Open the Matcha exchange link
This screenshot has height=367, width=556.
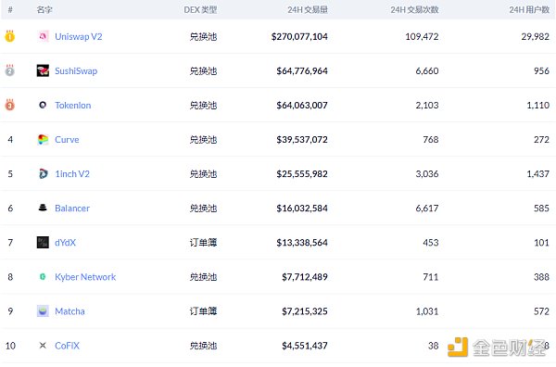[69, 311]
